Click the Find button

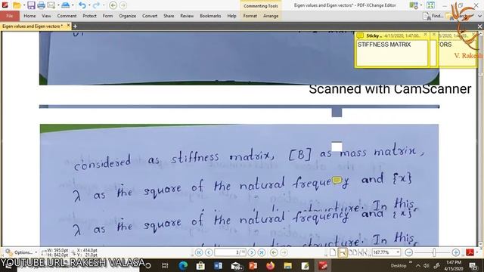click(x=433, y=16)
